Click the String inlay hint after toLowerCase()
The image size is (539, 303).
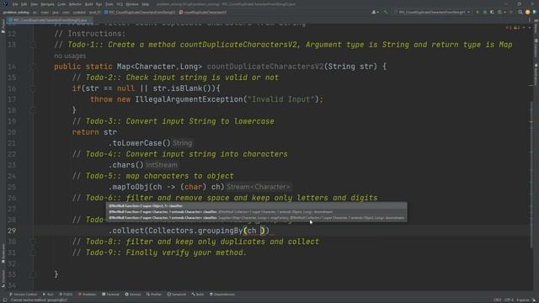(x=182, y=143)
